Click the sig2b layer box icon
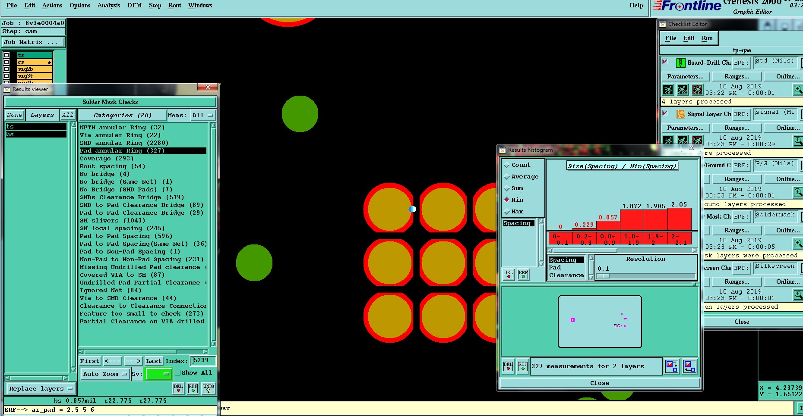This screenshot has width=803, height=416. [x=6, y=69]
